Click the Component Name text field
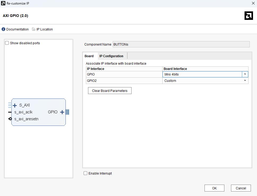257x196 pixels. (x=181, y=44)
